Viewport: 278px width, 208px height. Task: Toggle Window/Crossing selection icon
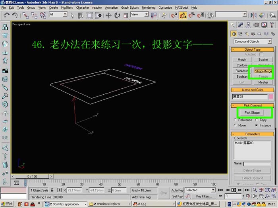(x=98, y=15)
